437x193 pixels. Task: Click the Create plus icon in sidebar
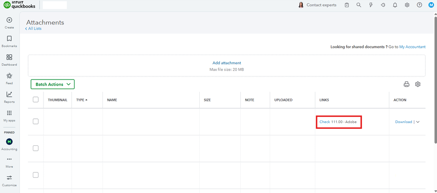[9, 20]
